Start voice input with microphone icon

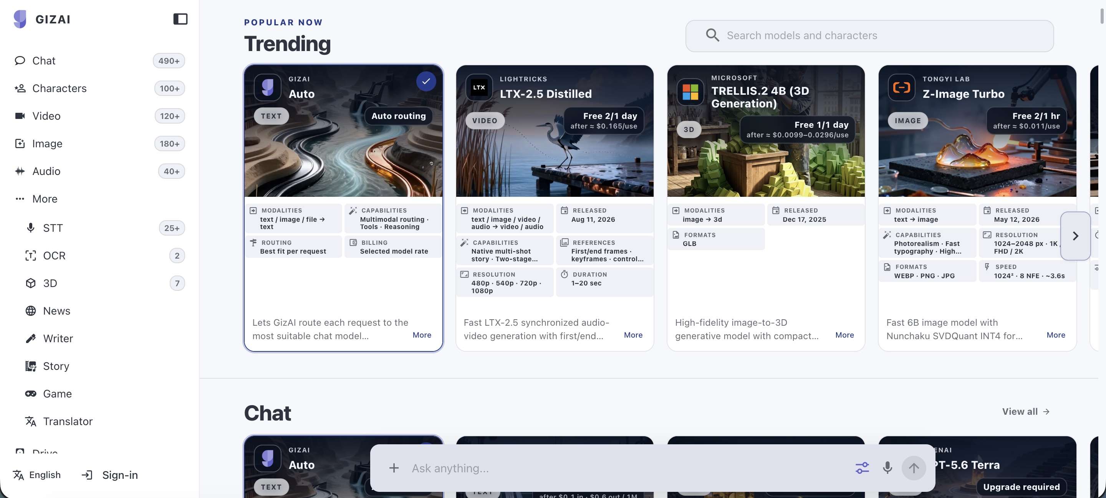tap(887, 468)
